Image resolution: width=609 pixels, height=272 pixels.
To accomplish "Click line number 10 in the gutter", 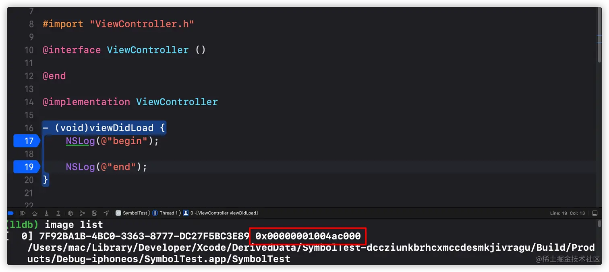I will [x=29, y=50].
